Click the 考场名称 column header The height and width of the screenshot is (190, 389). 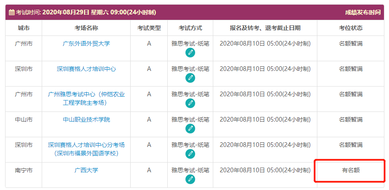[86, 28]
